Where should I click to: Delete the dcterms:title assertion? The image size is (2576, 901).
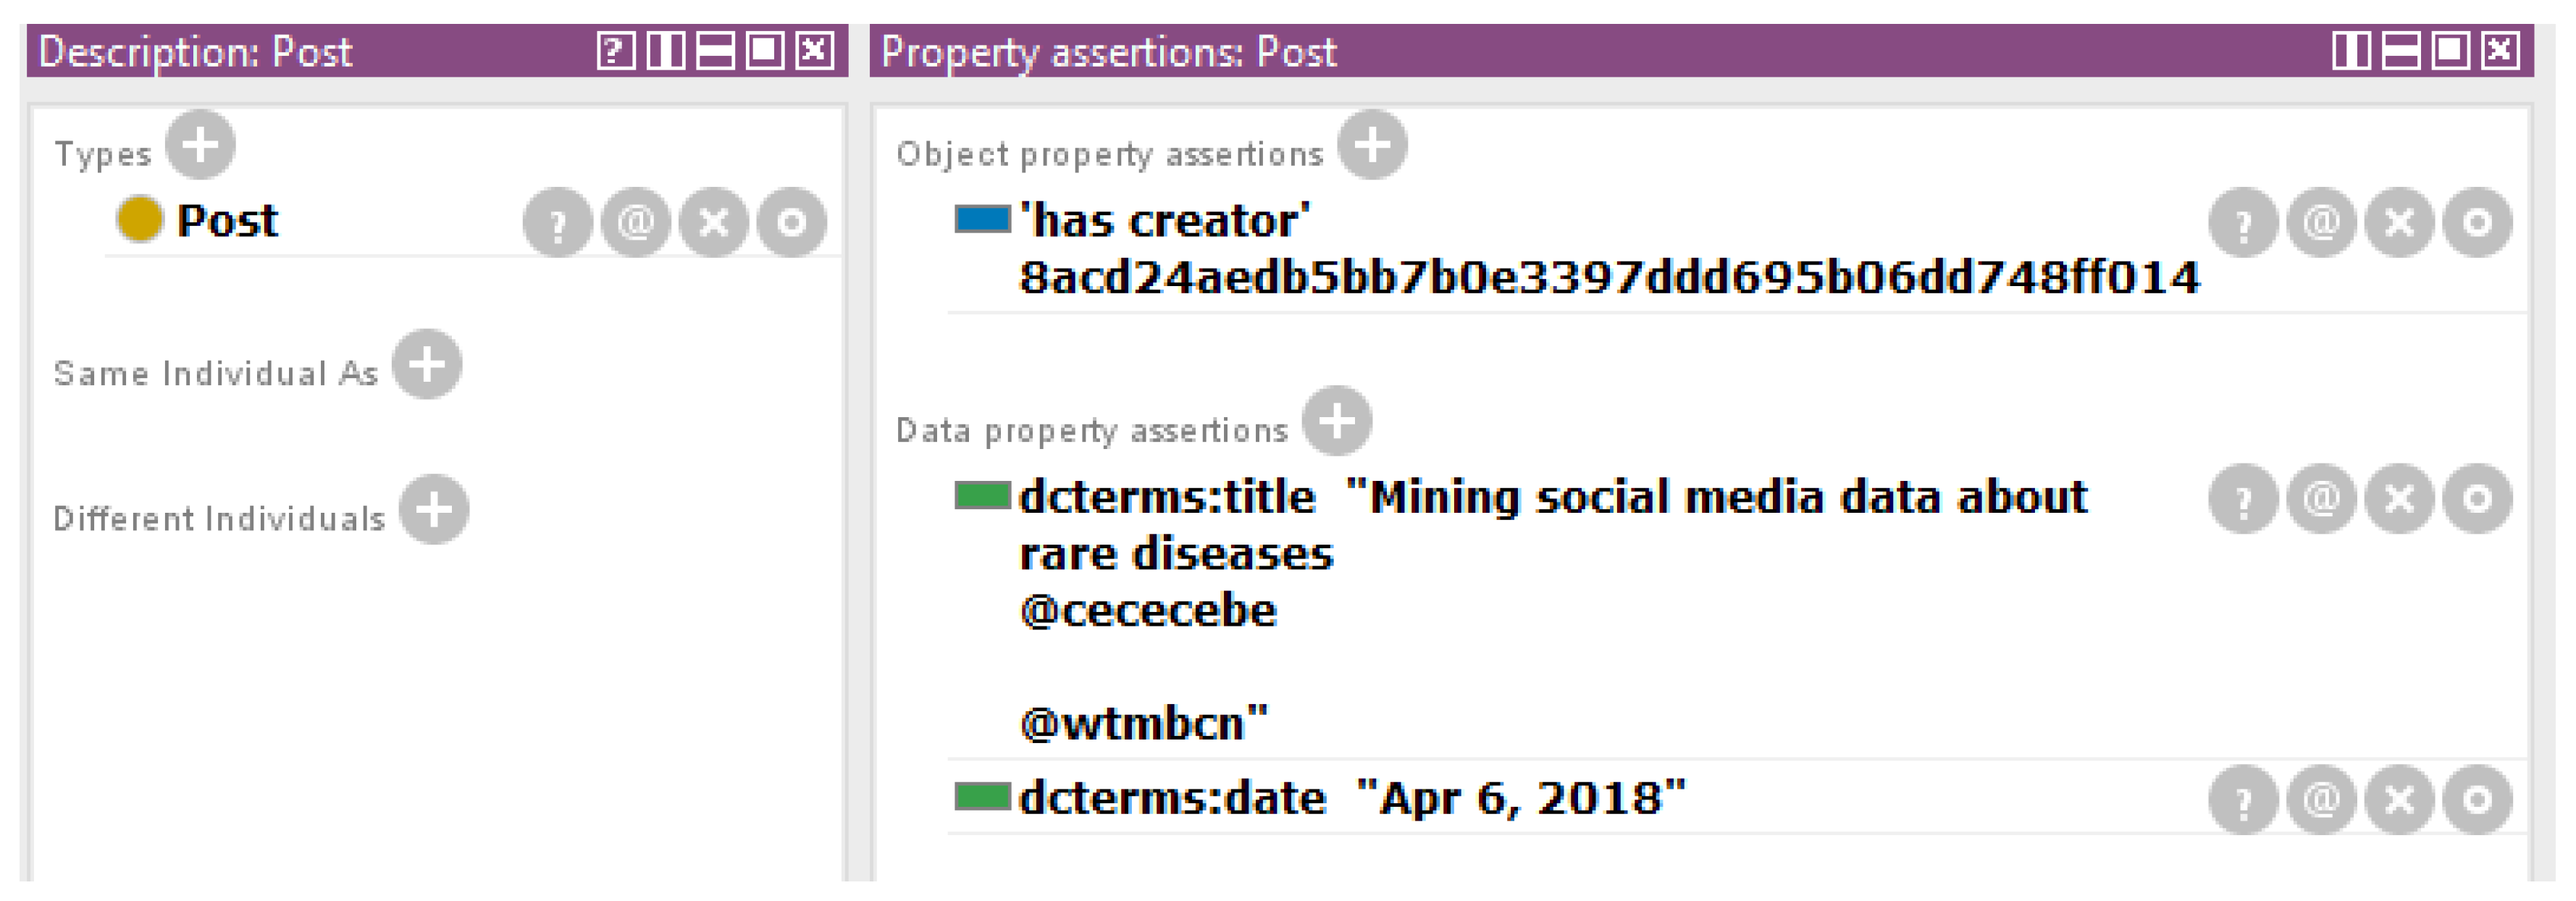(2399, 498)
